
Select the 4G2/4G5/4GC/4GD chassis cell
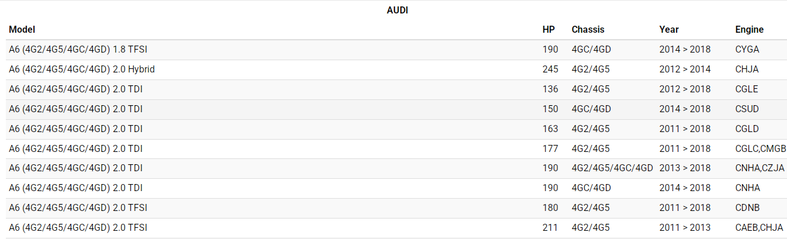click(x=612, y=168)
